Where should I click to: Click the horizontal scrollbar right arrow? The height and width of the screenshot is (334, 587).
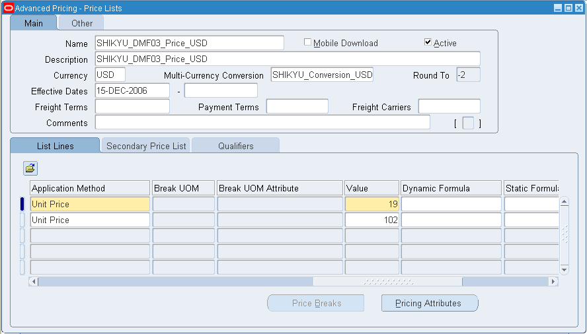click(553, 282)
